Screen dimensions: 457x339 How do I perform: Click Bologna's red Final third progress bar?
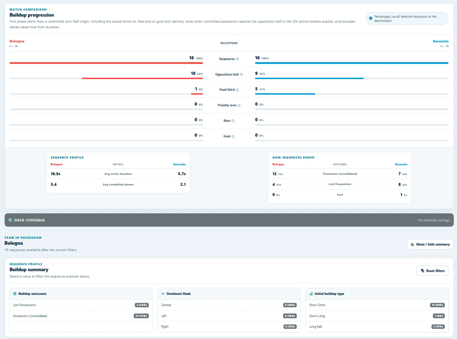tap(197, 94)
